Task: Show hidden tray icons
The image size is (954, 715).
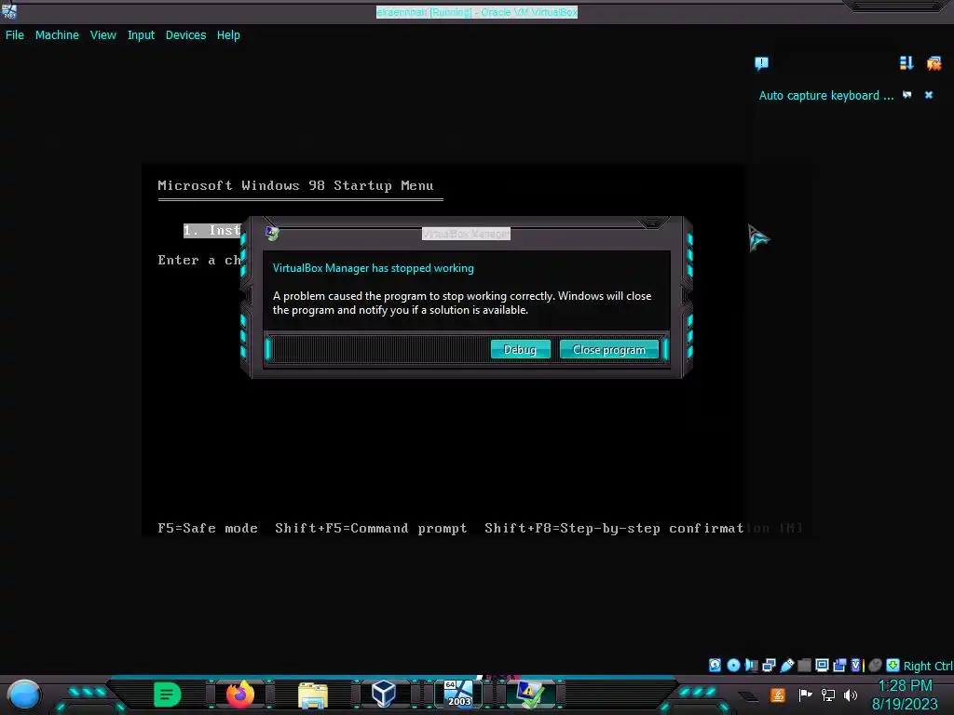Action: coord(749,696)
